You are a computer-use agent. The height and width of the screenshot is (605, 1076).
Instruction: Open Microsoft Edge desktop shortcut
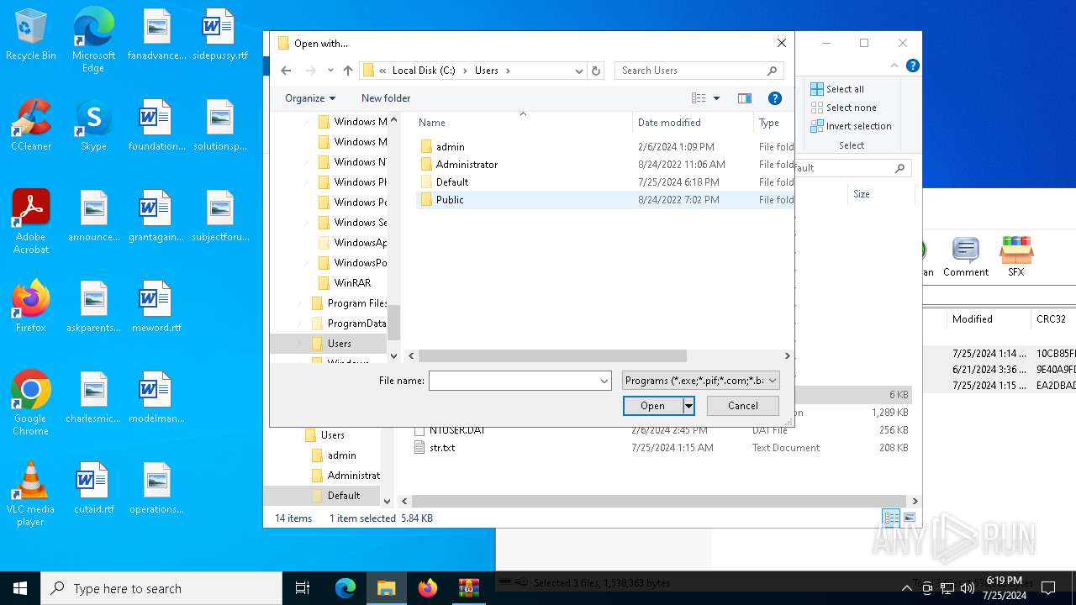coord(93,40)
